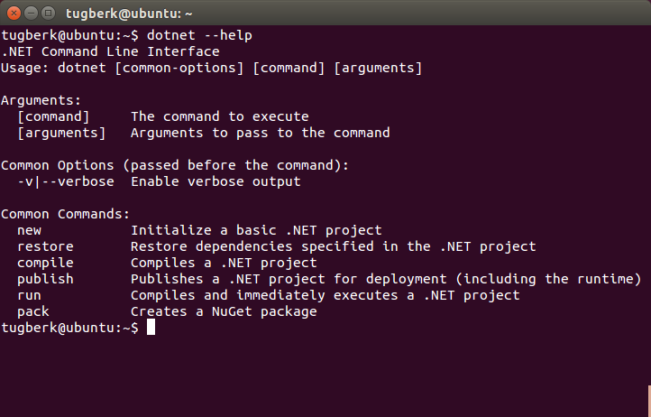651x417 pixels.
Task: Click the '[arguments]' argument entry
Action: 61,133
